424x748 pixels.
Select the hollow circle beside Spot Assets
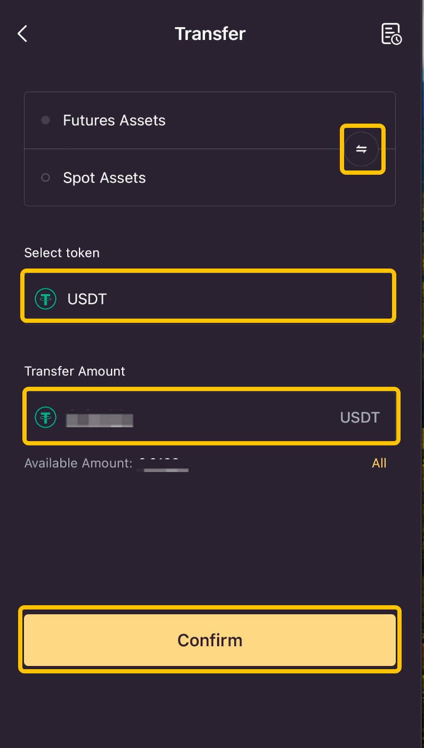pos(46,177)
